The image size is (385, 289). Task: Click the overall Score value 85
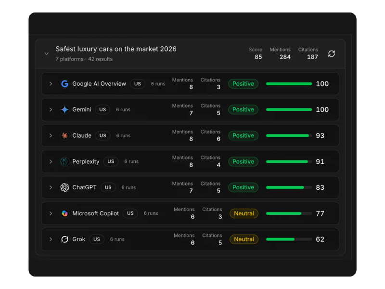point(258,57)
